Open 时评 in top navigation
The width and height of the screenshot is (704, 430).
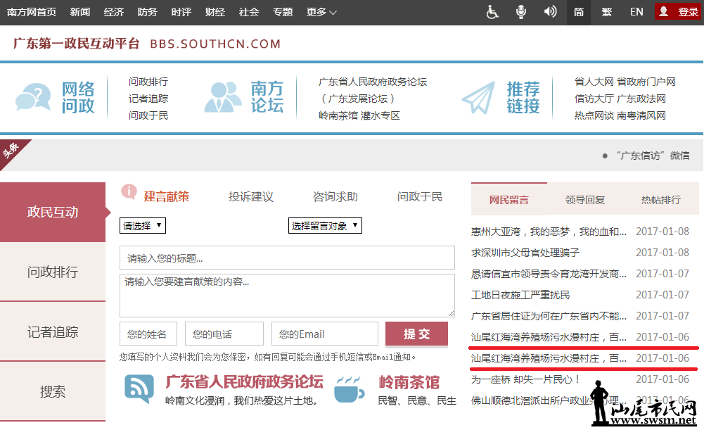tap(181, 12)
